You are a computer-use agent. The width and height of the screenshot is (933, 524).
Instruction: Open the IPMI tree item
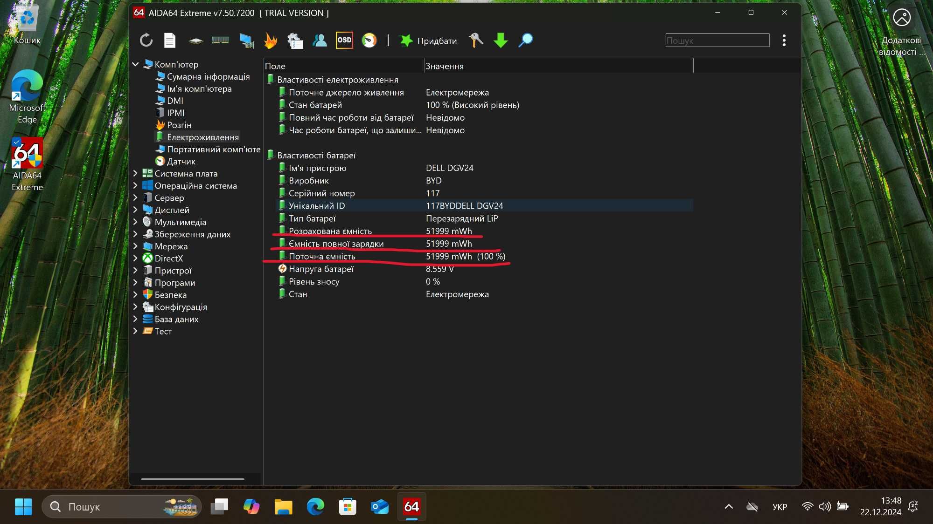175,113
